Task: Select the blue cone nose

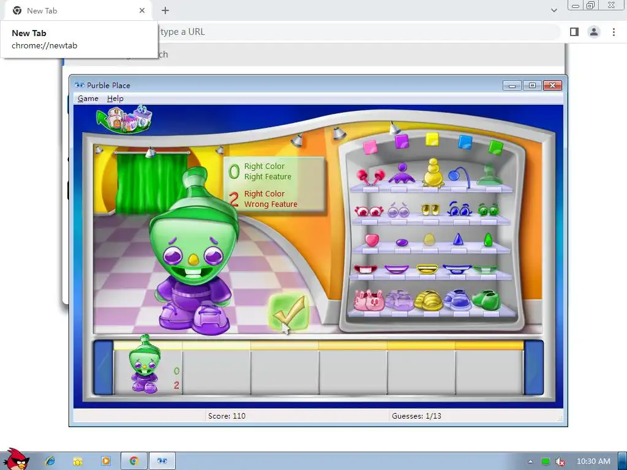Action: pos(458,239)
